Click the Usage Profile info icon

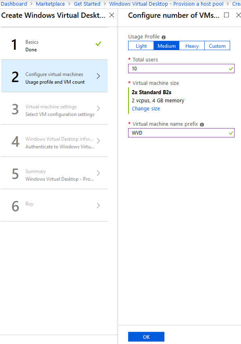coord(164,37)
